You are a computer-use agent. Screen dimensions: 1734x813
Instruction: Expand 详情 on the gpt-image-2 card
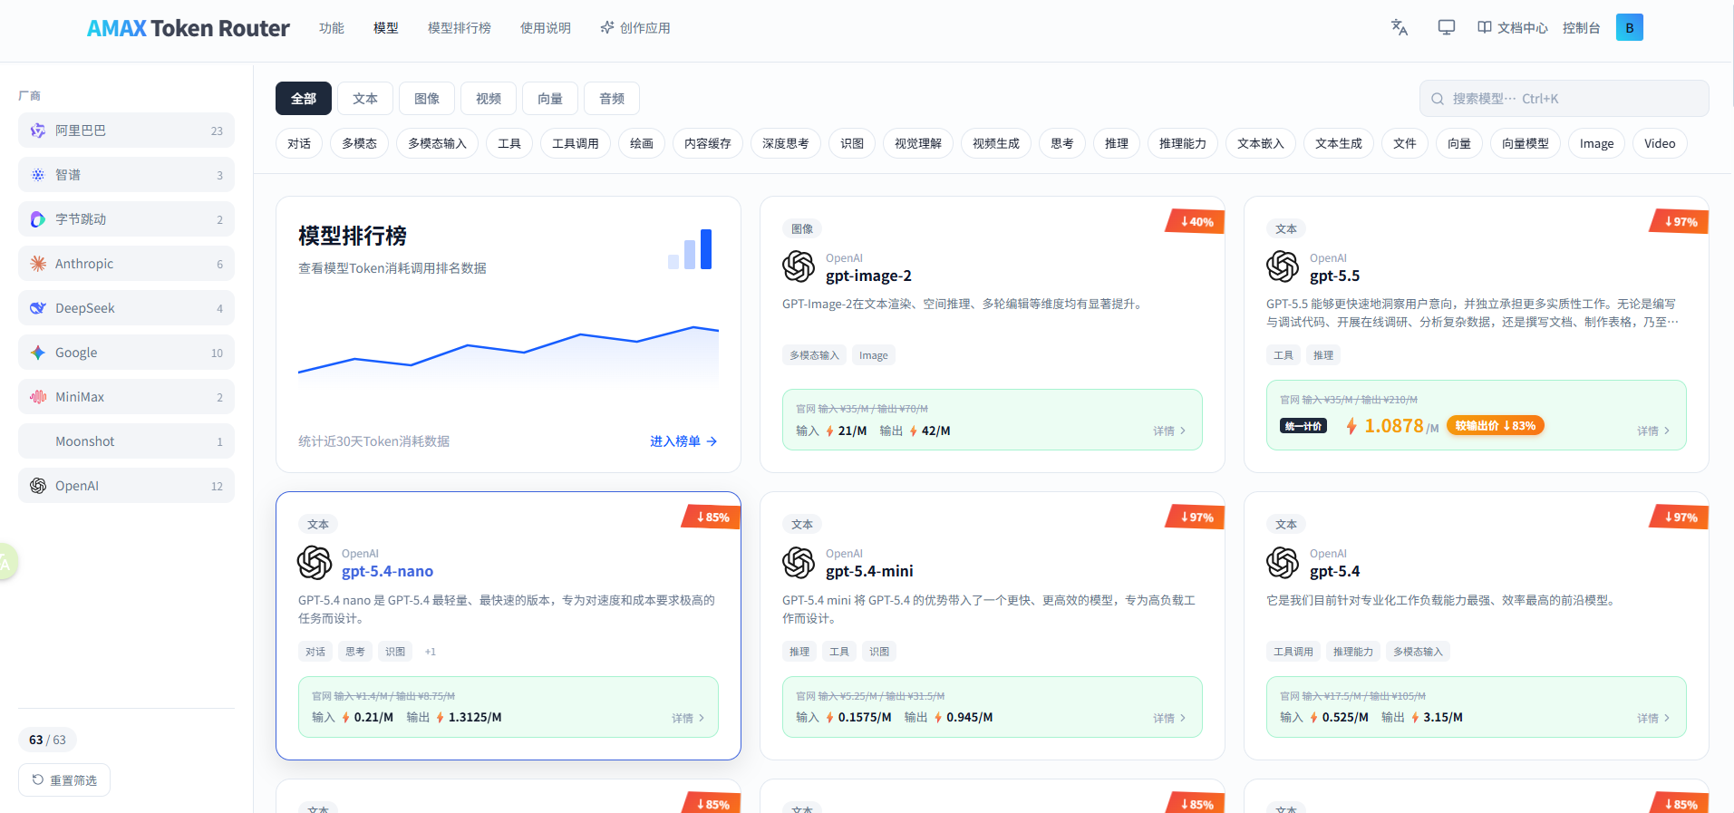(x=1169, y=431)
